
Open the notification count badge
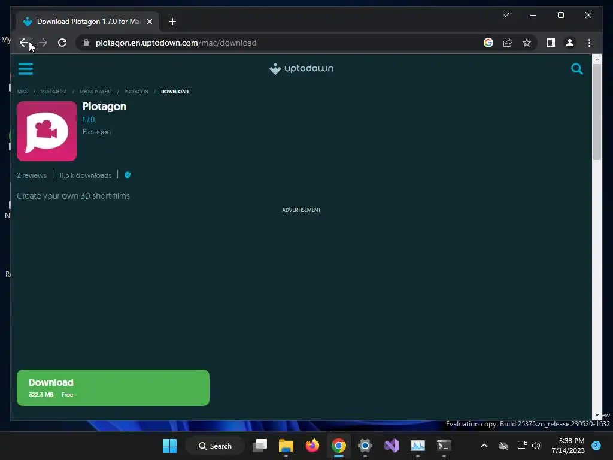[x=596, y=446]
